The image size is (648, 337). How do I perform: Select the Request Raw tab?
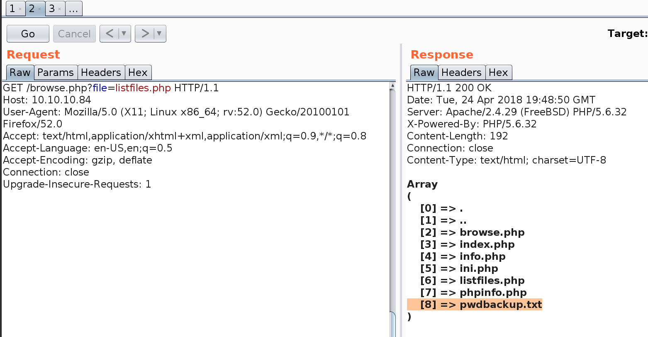pos(20,72)
